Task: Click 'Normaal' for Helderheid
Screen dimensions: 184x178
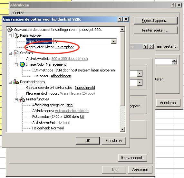Action: tap(57, 128)
